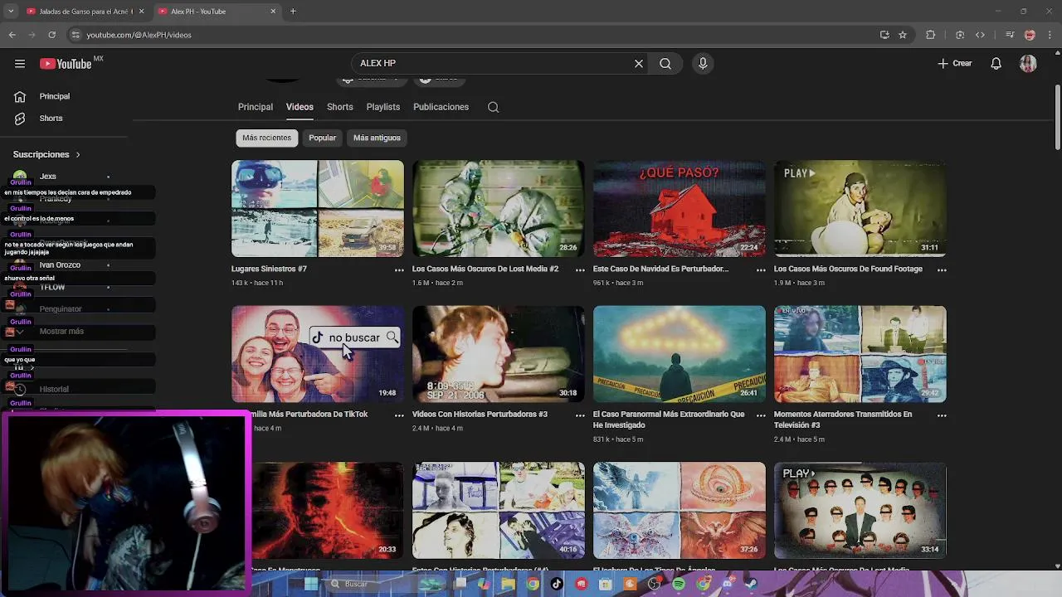Switch to the Principal channel tab
The width and height of the screenshot is (1062, 597).
[256, 107]
